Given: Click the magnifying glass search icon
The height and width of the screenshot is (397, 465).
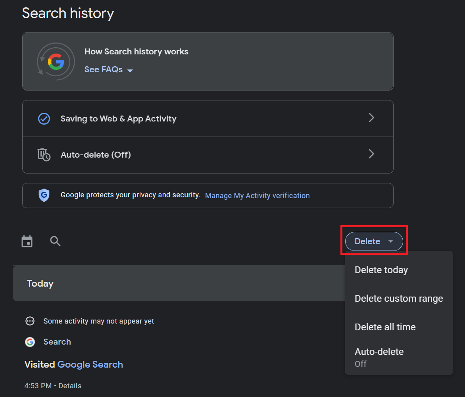Looking at the screenshot, I should (x=55, y=241).
